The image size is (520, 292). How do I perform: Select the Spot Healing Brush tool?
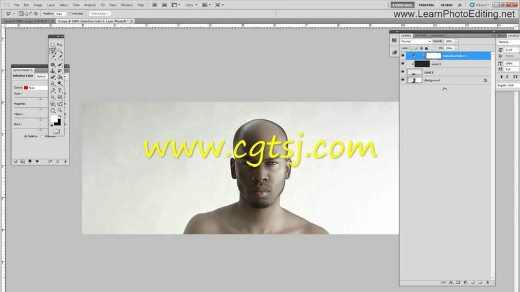[53, 64]
